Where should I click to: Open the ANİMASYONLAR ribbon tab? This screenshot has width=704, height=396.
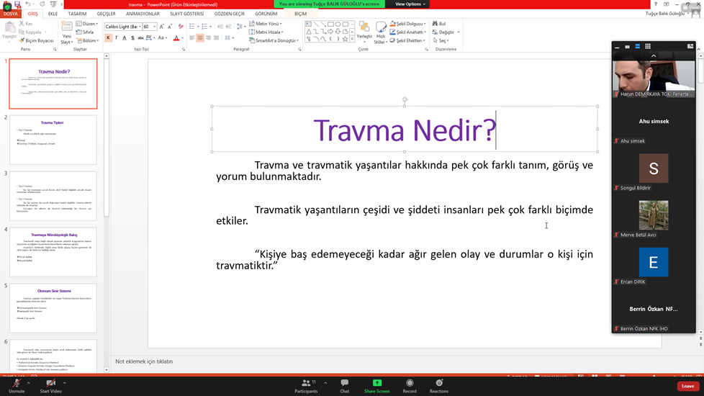[x=143, y=14]
